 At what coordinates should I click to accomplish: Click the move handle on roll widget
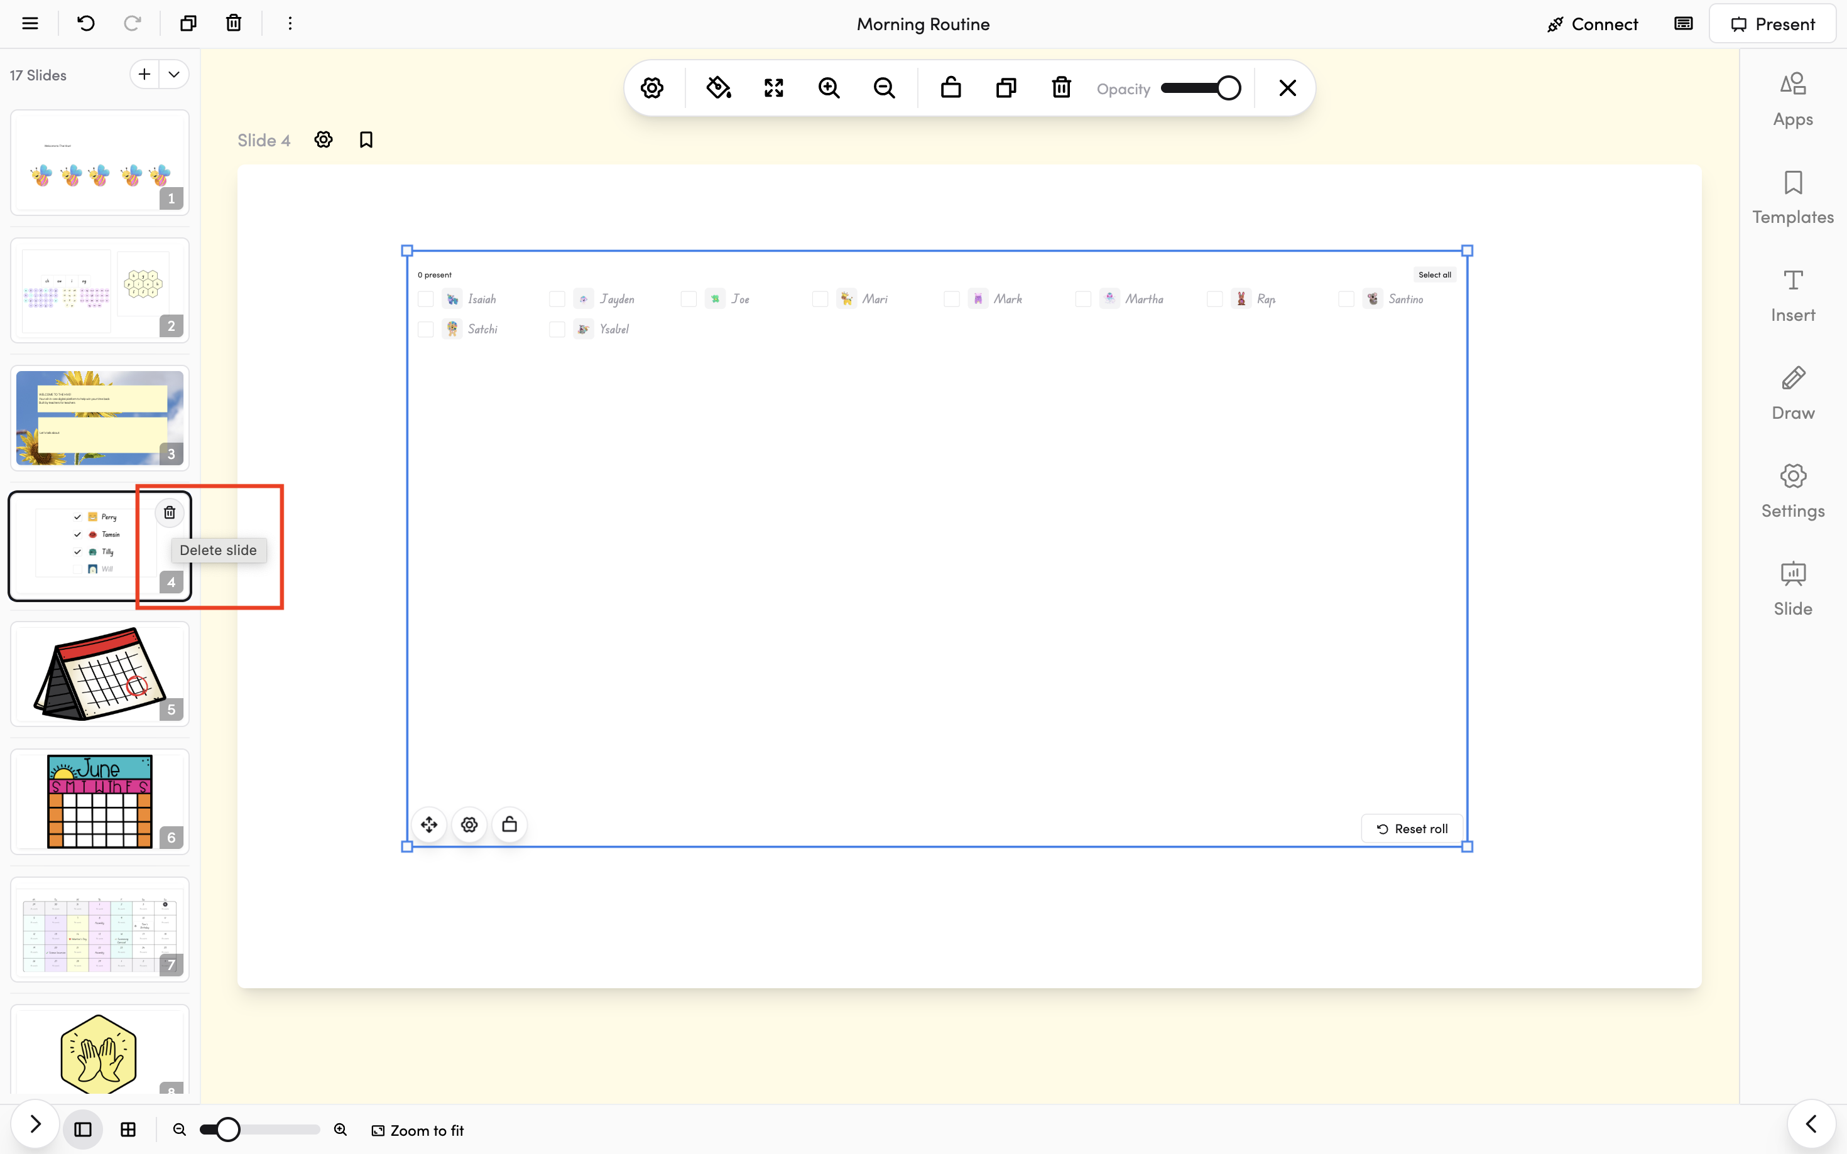pyautogui.click(x=429, y=824)
